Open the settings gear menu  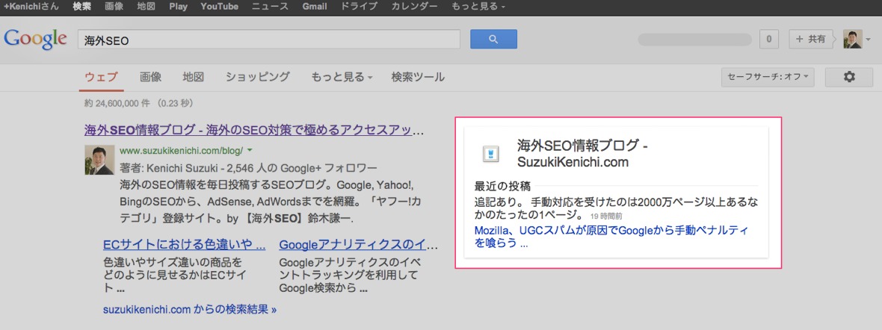point(849,77)
